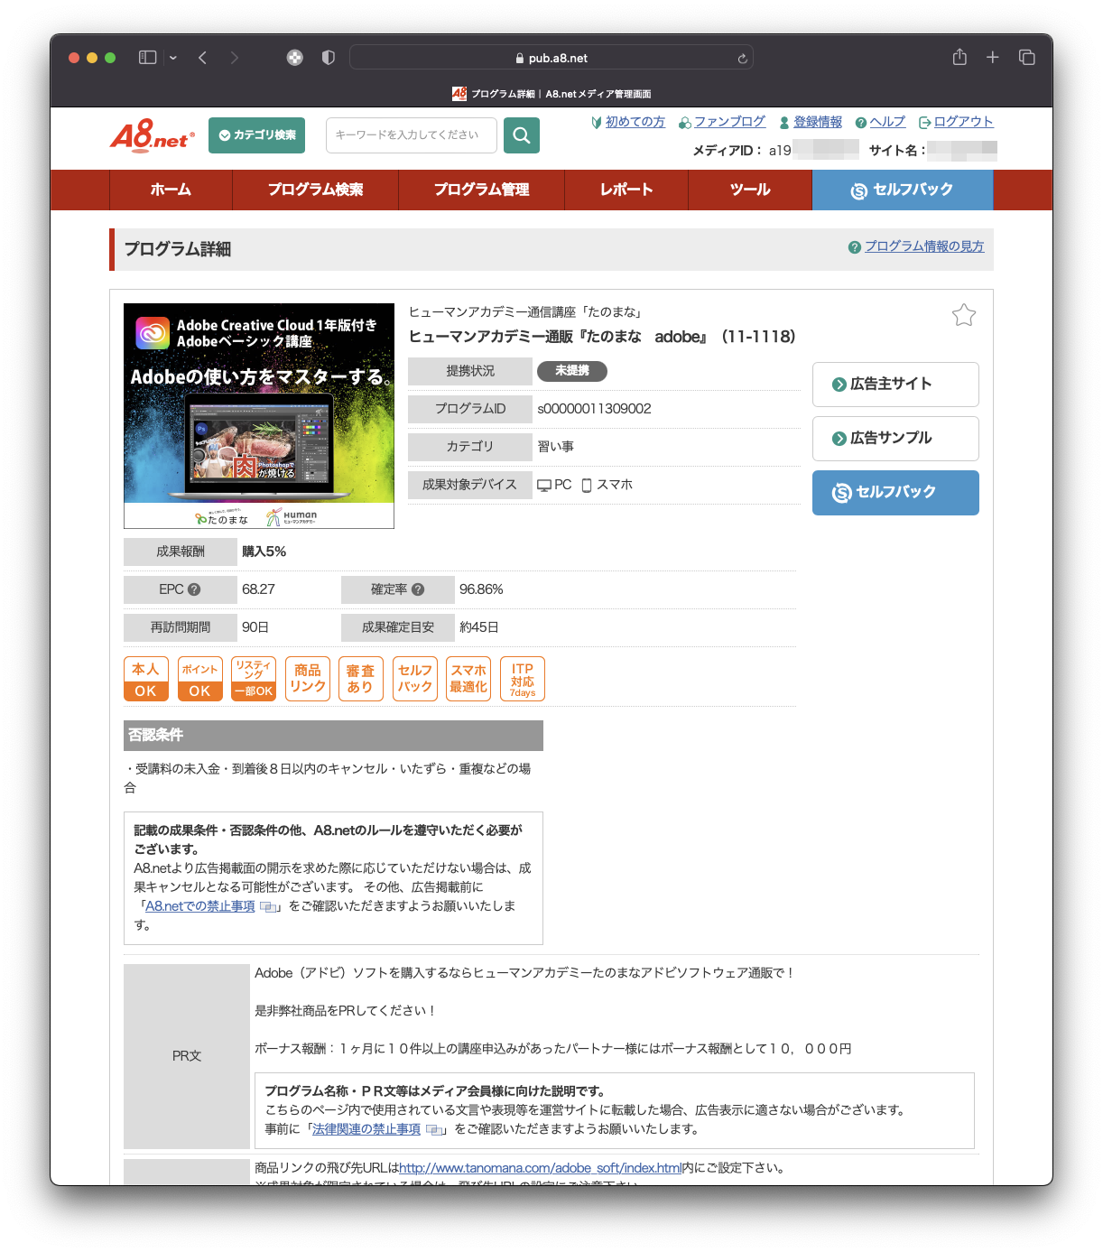The width and height of the screenshot is (1103, 1252).
Task: Open the ツール menu tab
Action: (750, 190)
